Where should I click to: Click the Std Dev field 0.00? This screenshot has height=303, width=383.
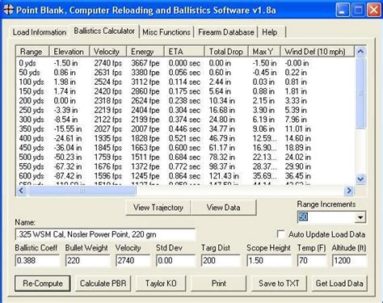tap(175, 260)
